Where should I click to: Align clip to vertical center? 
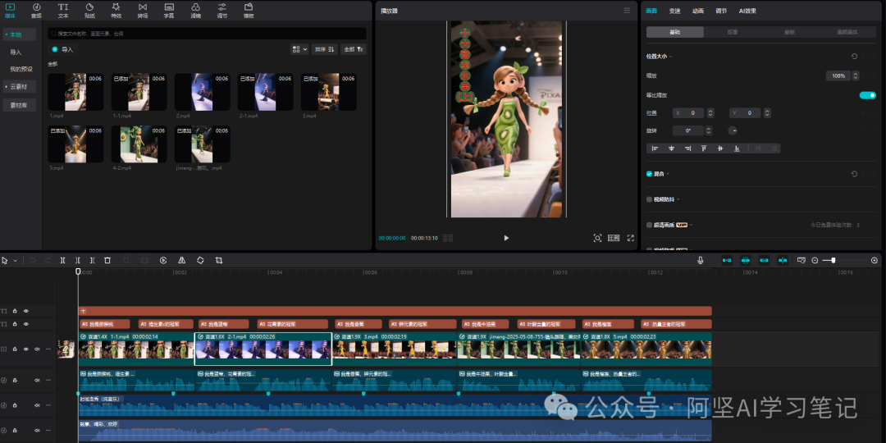720,148
